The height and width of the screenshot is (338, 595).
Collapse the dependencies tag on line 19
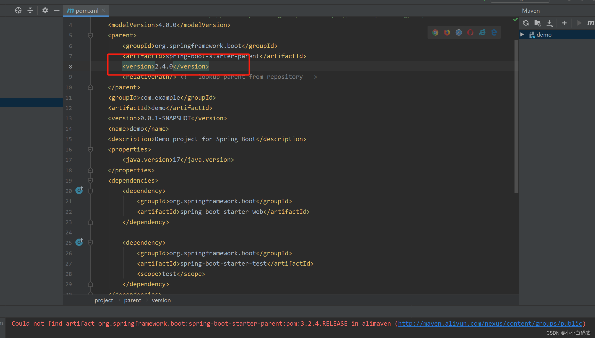[90, 181]
